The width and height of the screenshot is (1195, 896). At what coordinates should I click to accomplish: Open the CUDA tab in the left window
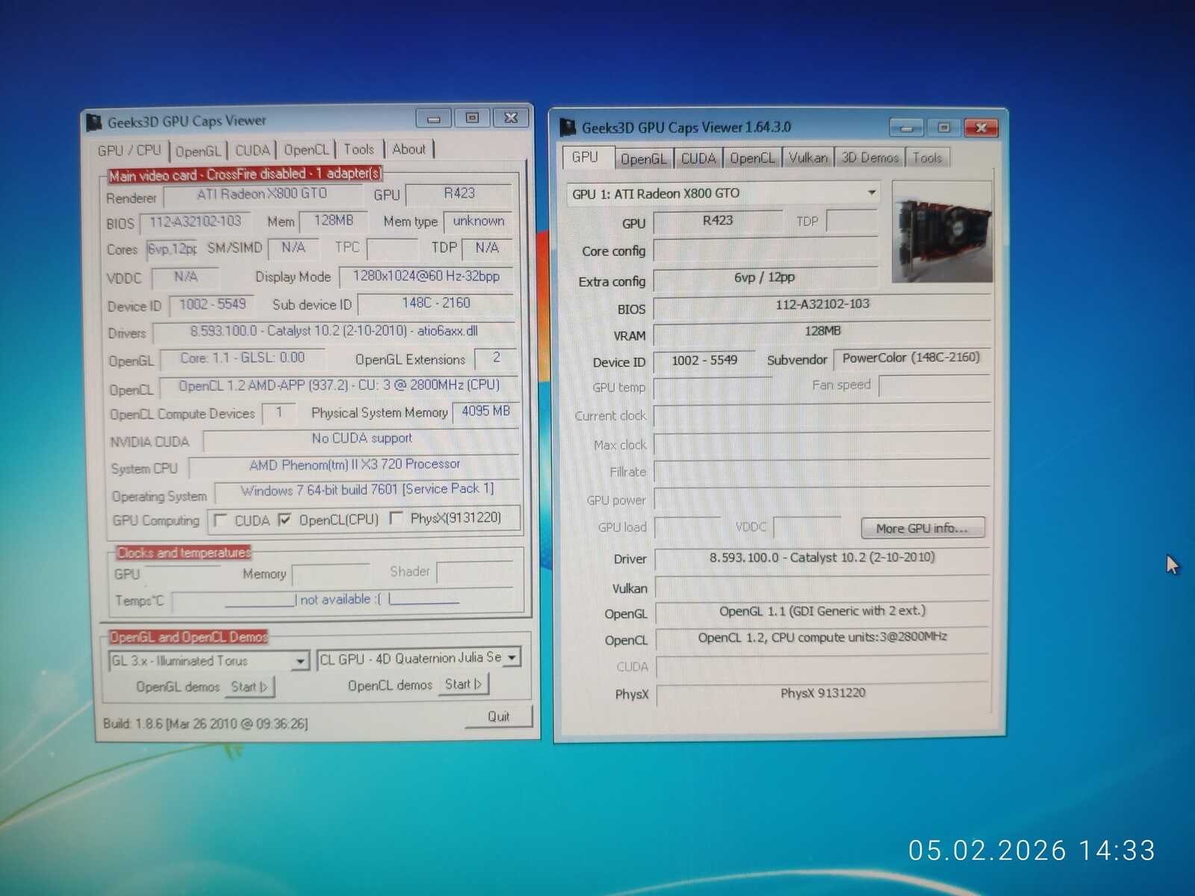(x=252, y=150)
